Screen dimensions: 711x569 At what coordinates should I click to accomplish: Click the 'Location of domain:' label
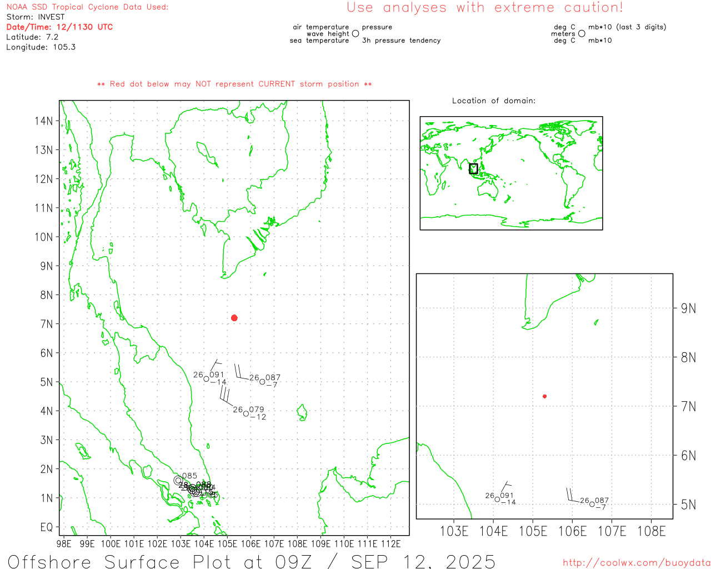[494, 101]
